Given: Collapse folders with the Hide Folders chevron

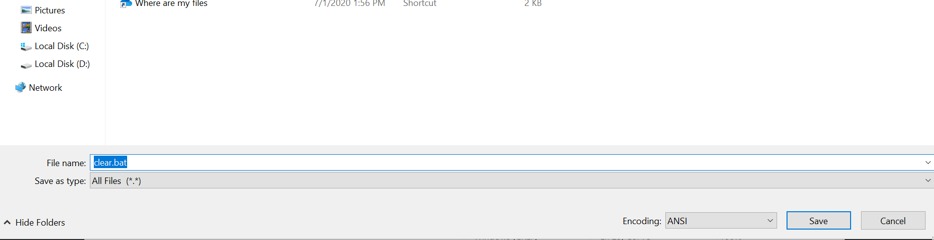Looking at the screenshot, I should point(7,222).
